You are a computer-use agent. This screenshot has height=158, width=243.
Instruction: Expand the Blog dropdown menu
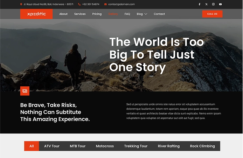[142, 14]
